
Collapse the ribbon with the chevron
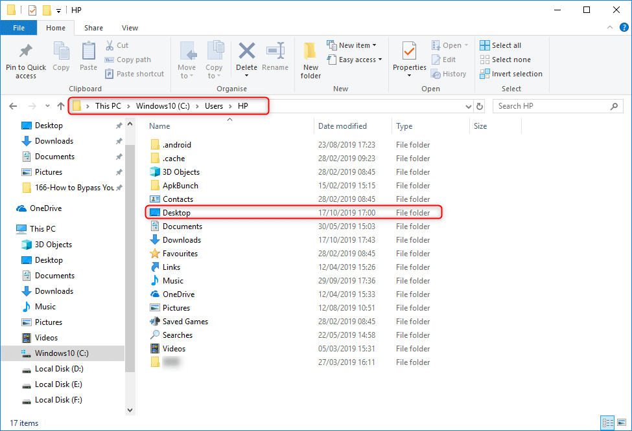[x=610, y=27]
